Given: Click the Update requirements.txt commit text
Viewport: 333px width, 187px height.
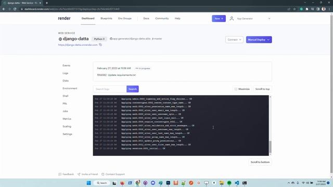Looking at the screenshot, I should click(x=122, y=75).
